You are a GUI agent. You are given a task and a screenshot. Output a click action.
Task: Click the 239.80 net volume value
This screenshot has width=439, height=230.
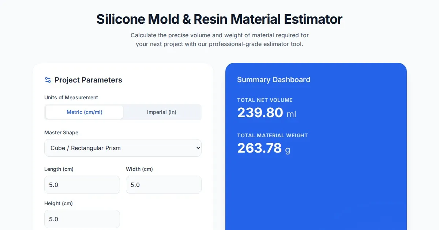click(x=260, y=113)
